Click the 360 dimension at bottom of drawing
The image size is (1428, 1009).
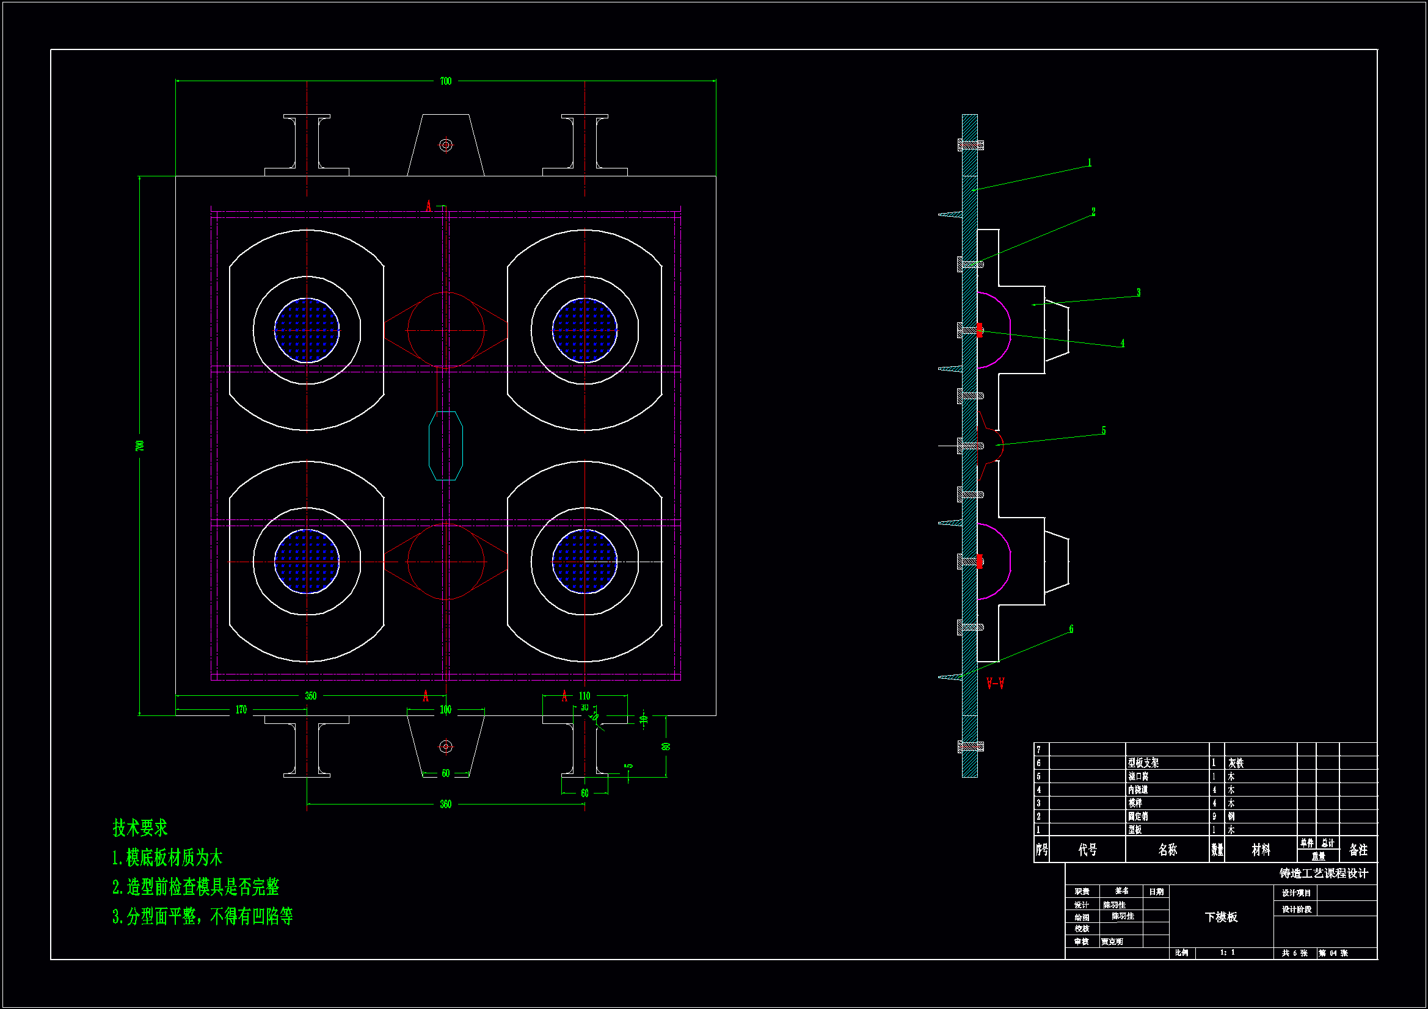click(445, 805)
